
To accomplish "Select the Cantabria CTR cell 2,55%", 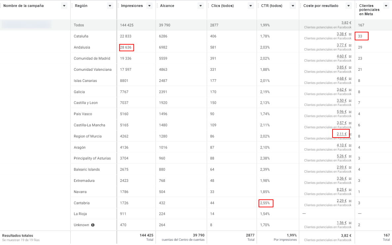I will [265, 203].
